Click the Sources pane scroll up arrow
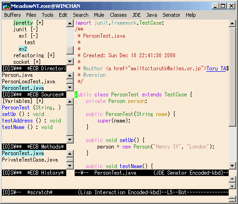This screenshot has height=204, width=238. pos(70,75)
